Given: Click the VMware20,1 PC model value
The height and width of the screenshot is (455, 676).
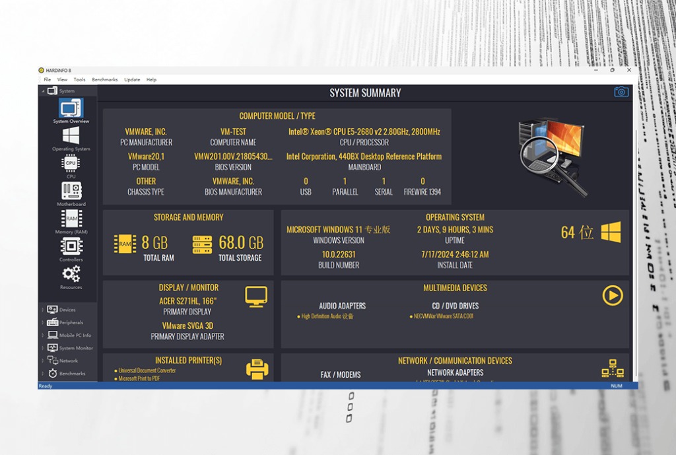Looking at the screenshot, I should click(146, 156).
